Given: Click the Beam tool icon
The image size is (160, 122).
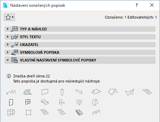Looking at the screenshot, I should (79, 92).
